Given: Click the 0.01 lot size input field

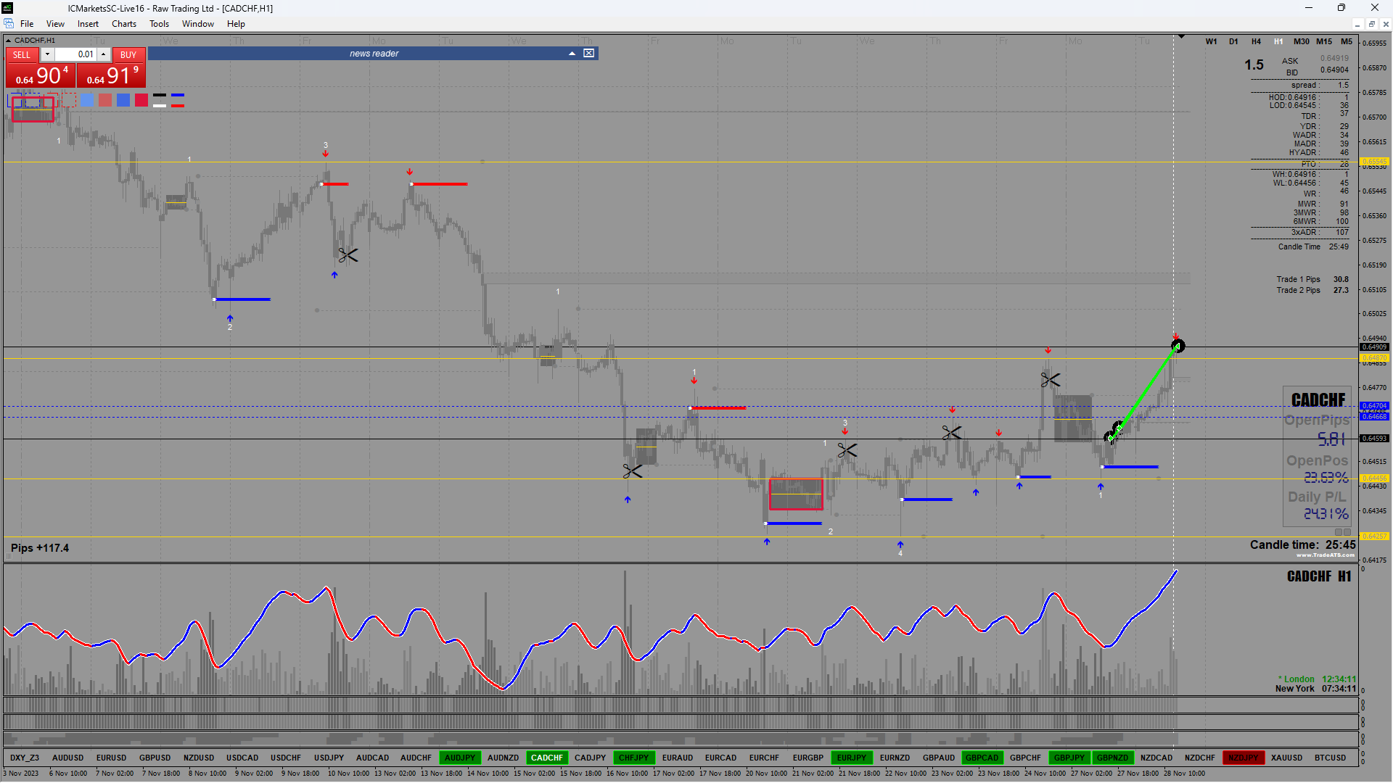Looking at the screenshot, I should click(76, 54).
